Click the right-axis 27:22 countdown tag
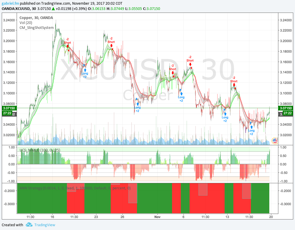 tap(287, 113)
